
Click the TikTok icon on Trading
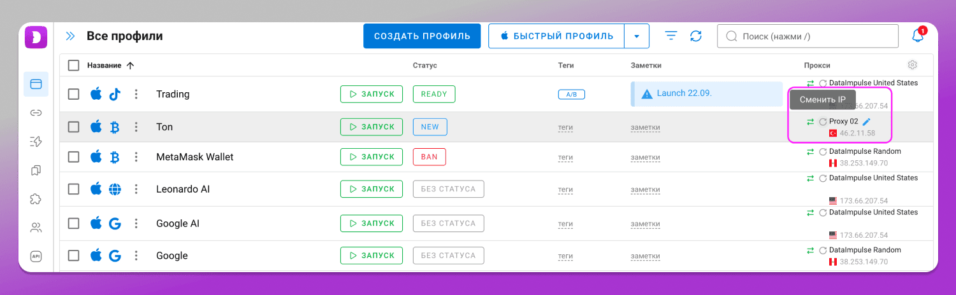[x=115, y=94]
